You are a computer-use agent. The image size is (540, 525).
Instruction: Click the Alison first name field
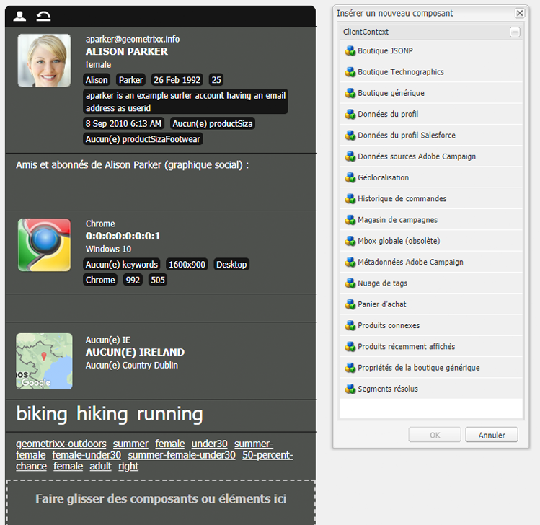pyautogui.click(x=97, y=80)
